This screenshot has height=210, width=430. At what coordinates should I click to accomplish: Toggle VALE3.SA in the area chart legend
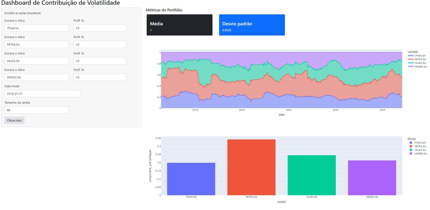[x=417, y=63]
